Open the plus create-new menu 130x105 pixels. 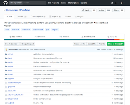point(117,3)
